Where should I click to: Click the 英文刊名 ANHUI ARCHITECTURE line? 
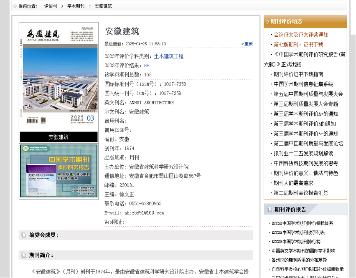pos(139,103)
